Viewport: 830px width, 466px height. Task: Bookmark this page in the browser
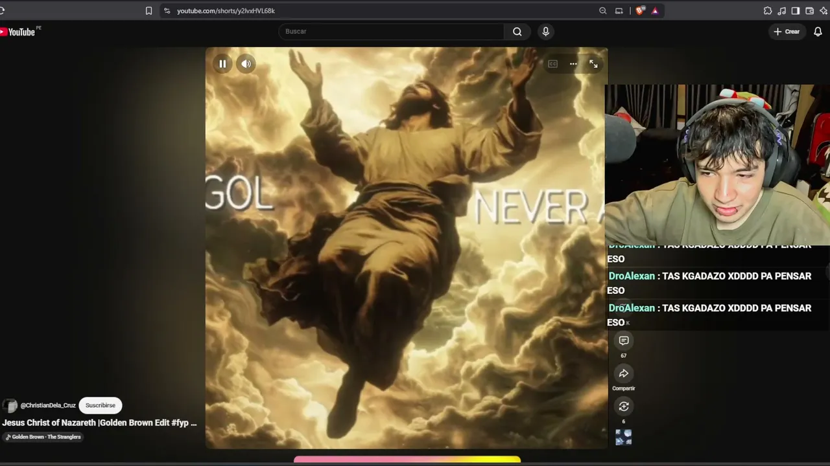[148, 11]
